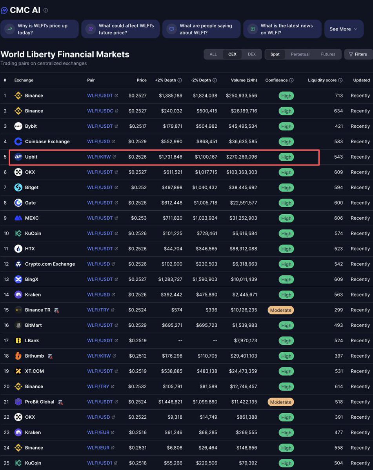
Task: Click the Gate exchange logo
Action: [x=18, y=202]
